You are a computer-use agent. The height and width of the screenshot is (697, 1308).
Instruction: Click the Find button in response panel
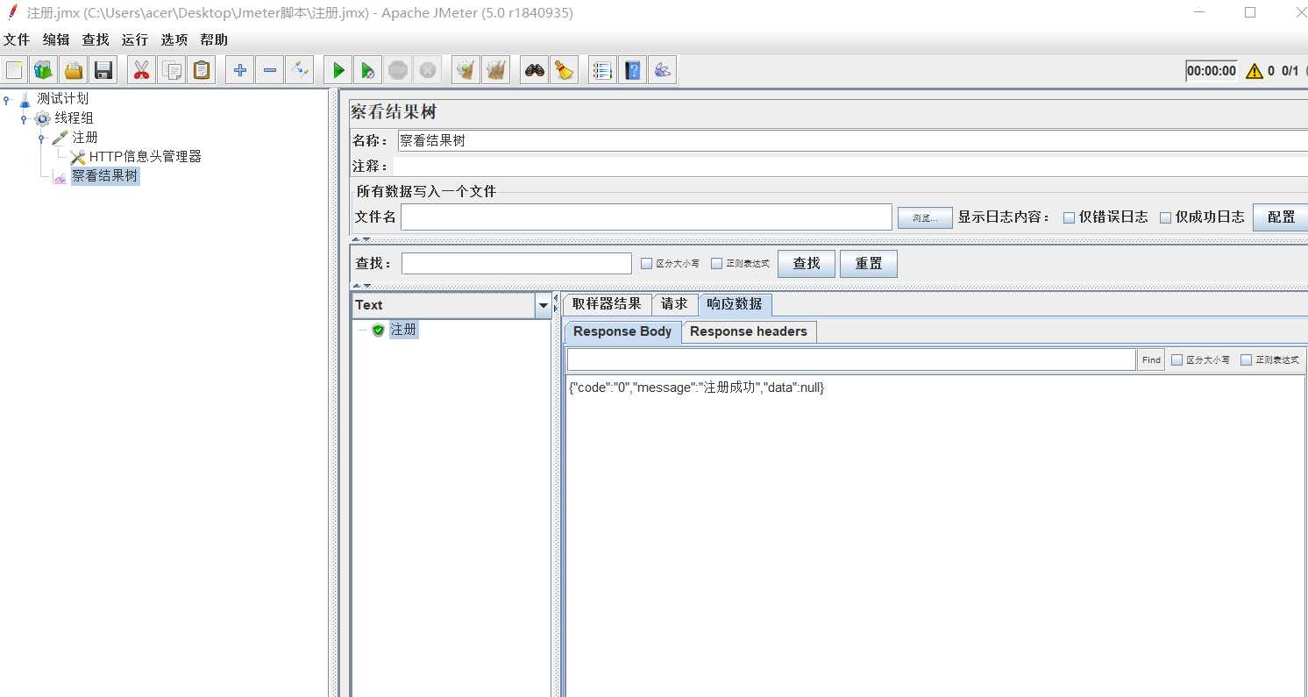1151,359
